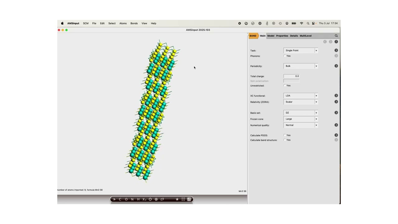Image resolution: width=398 pixels, height=224 pixels.
Task: Open the Basis set dropdown
Action: [x=301, y=113]
